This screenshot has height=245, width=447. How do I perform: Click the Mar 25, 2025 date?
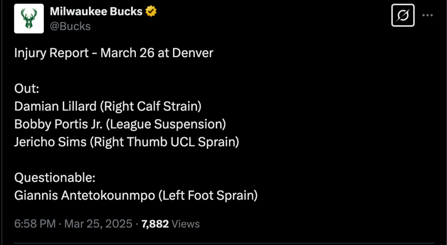coord(98,224)
